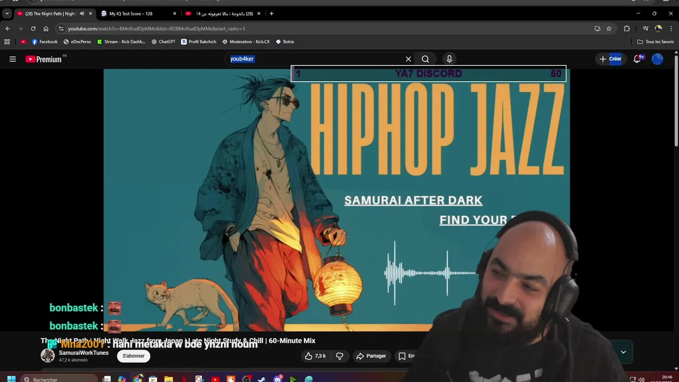
Task: Open the apps grid bookmark shortcut
Action: point(7,42)
